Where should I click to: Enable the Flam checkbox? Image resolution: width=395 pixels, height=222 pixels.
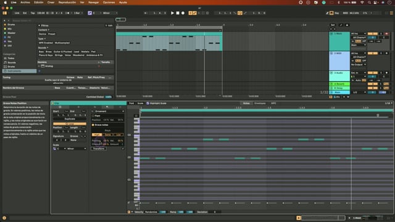pos(93,116)
